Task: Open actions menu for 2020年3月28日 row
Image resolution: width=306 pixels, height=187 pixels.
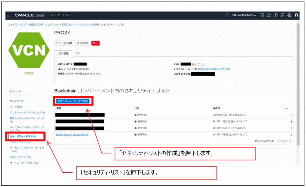Action: pyautogui.click(x=291, y=115)
